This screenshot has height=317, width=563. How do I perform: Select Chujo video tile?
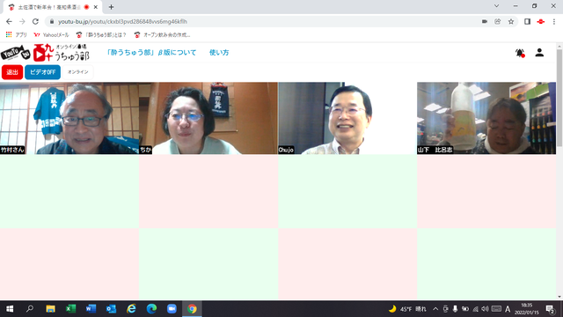pyautogui.click(x=347, y=118)
